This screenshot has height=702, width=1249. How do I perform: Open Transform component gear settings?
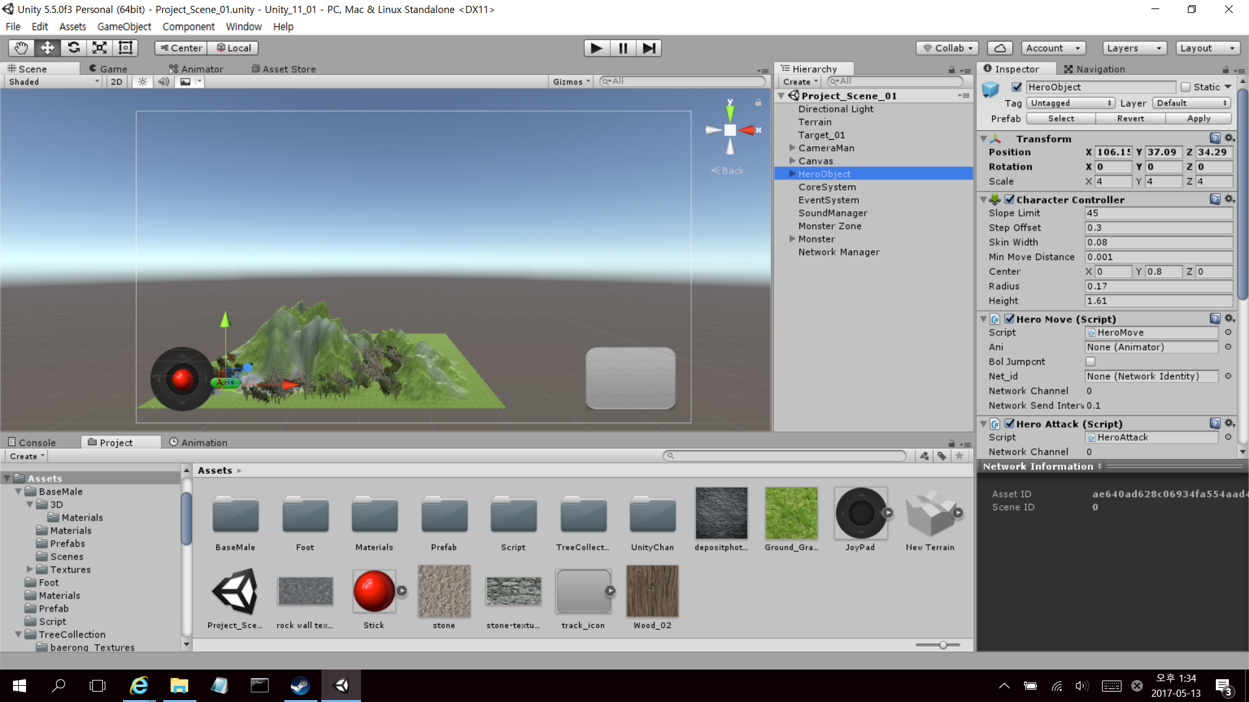pos(1229,138)
